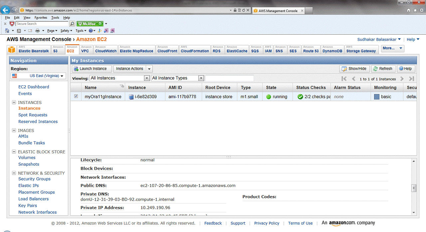The height and width of the screenshot is (232, 426).
Task: Click the Refresh button
Action: click(383, 69)
